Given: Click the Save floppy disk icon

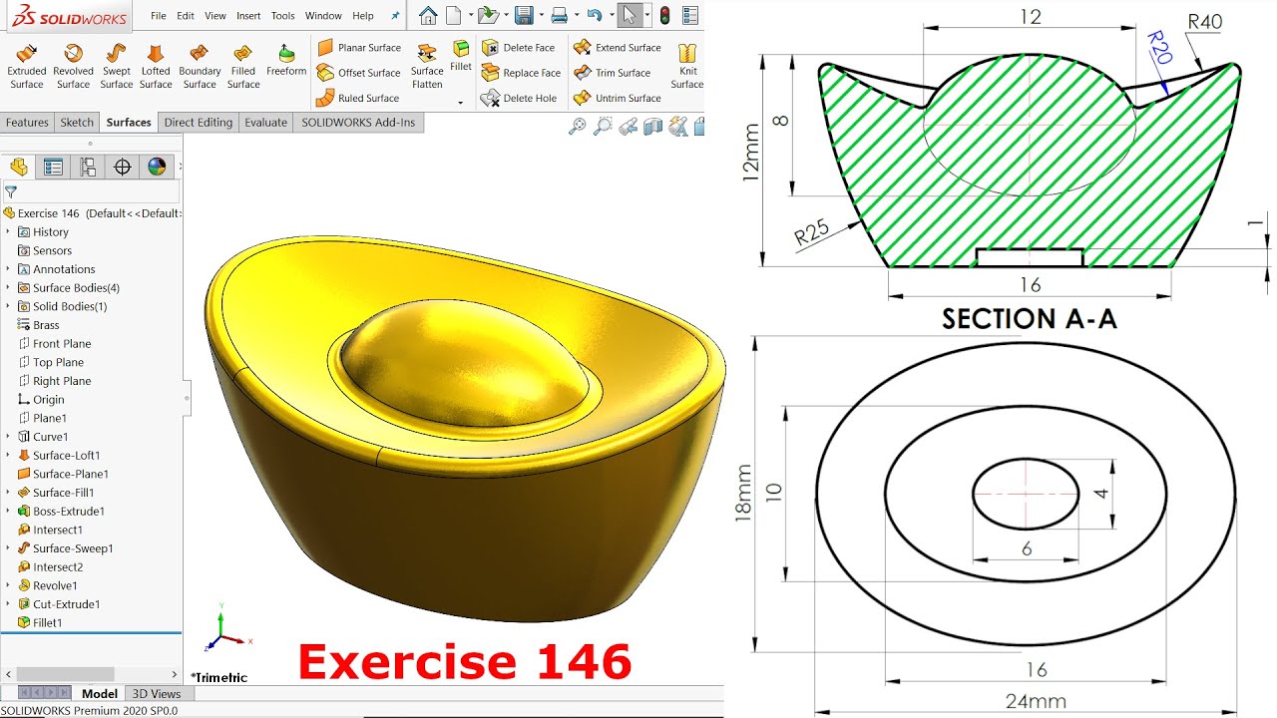Looking at the screenshot, I should (524, 16).
